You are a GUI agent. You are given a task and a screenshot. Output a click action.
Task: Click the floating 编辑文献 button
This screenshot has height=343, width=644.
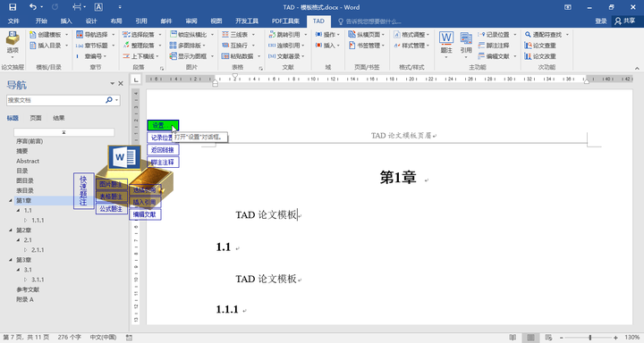point(145,214)
